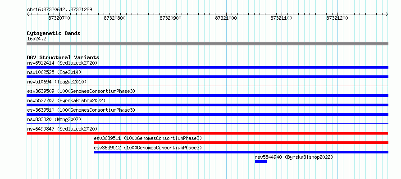
Task: Click the Cytogenetic Bands track title
Action: tap(54, 33)
